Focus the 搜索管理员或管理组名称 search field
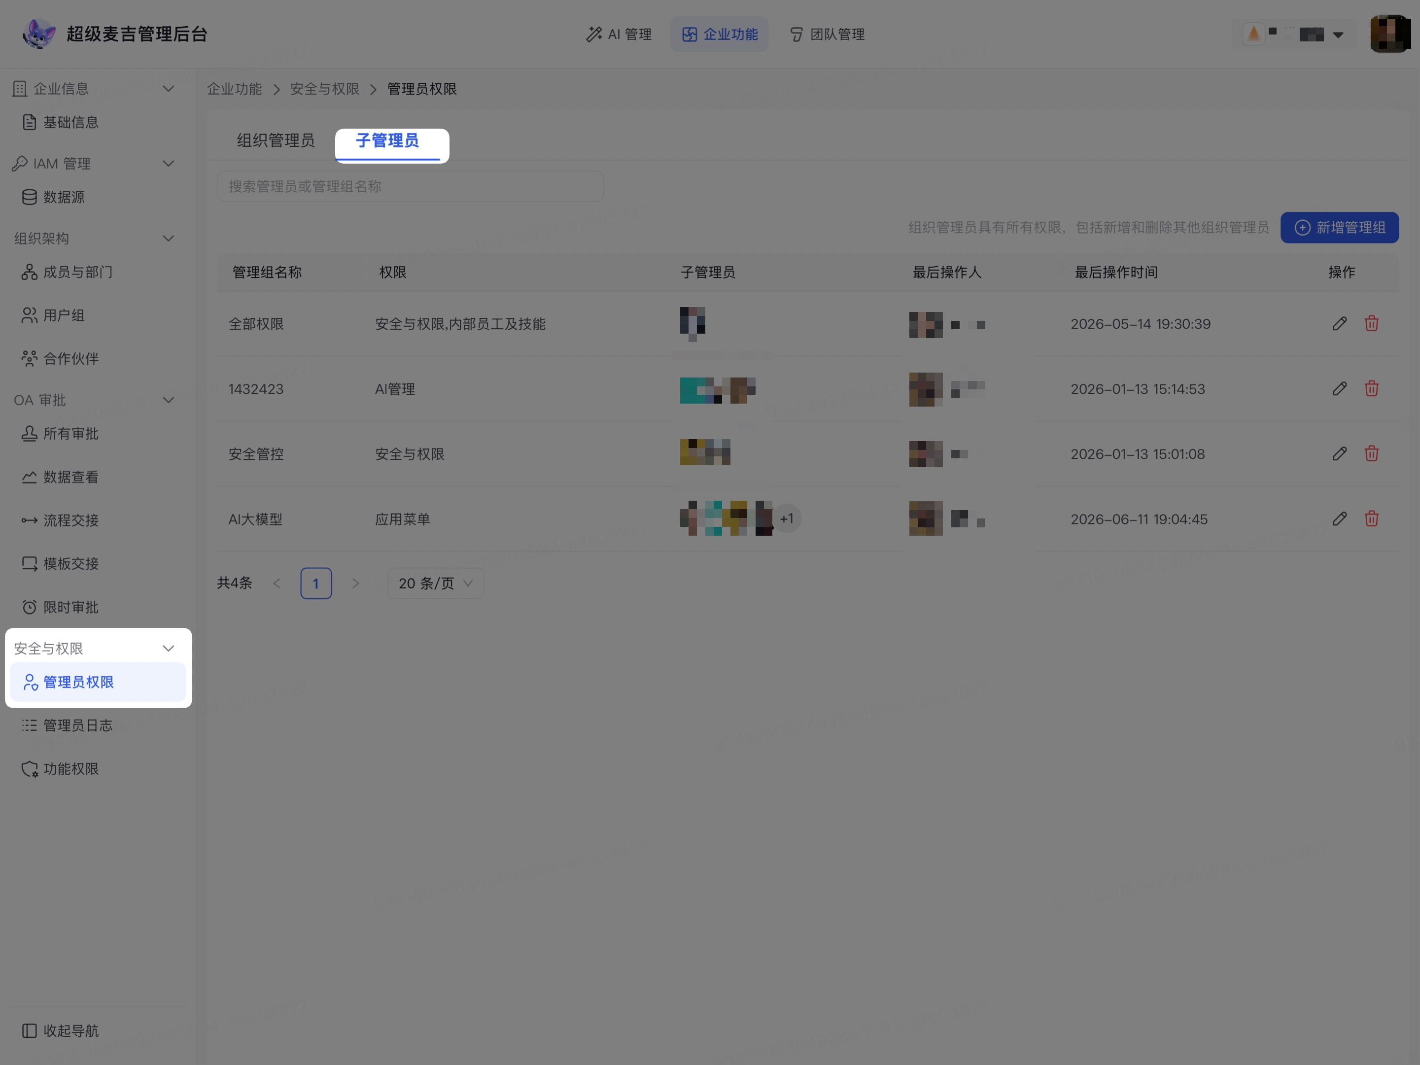This screenshot has width=1420, height=1065. [x=410, y=186]
